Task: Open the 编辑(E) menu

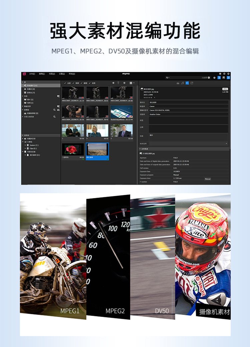Action: (42, 74)
